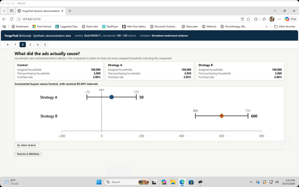Open the RealPlayer bookmark
The image size is (299, 187).
tap(110, 26)
